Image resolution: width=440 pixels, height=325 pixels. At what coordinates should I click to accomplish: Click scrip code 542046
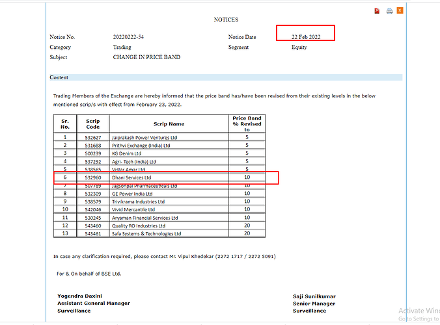pyautogui.click(x=93, y=209)
